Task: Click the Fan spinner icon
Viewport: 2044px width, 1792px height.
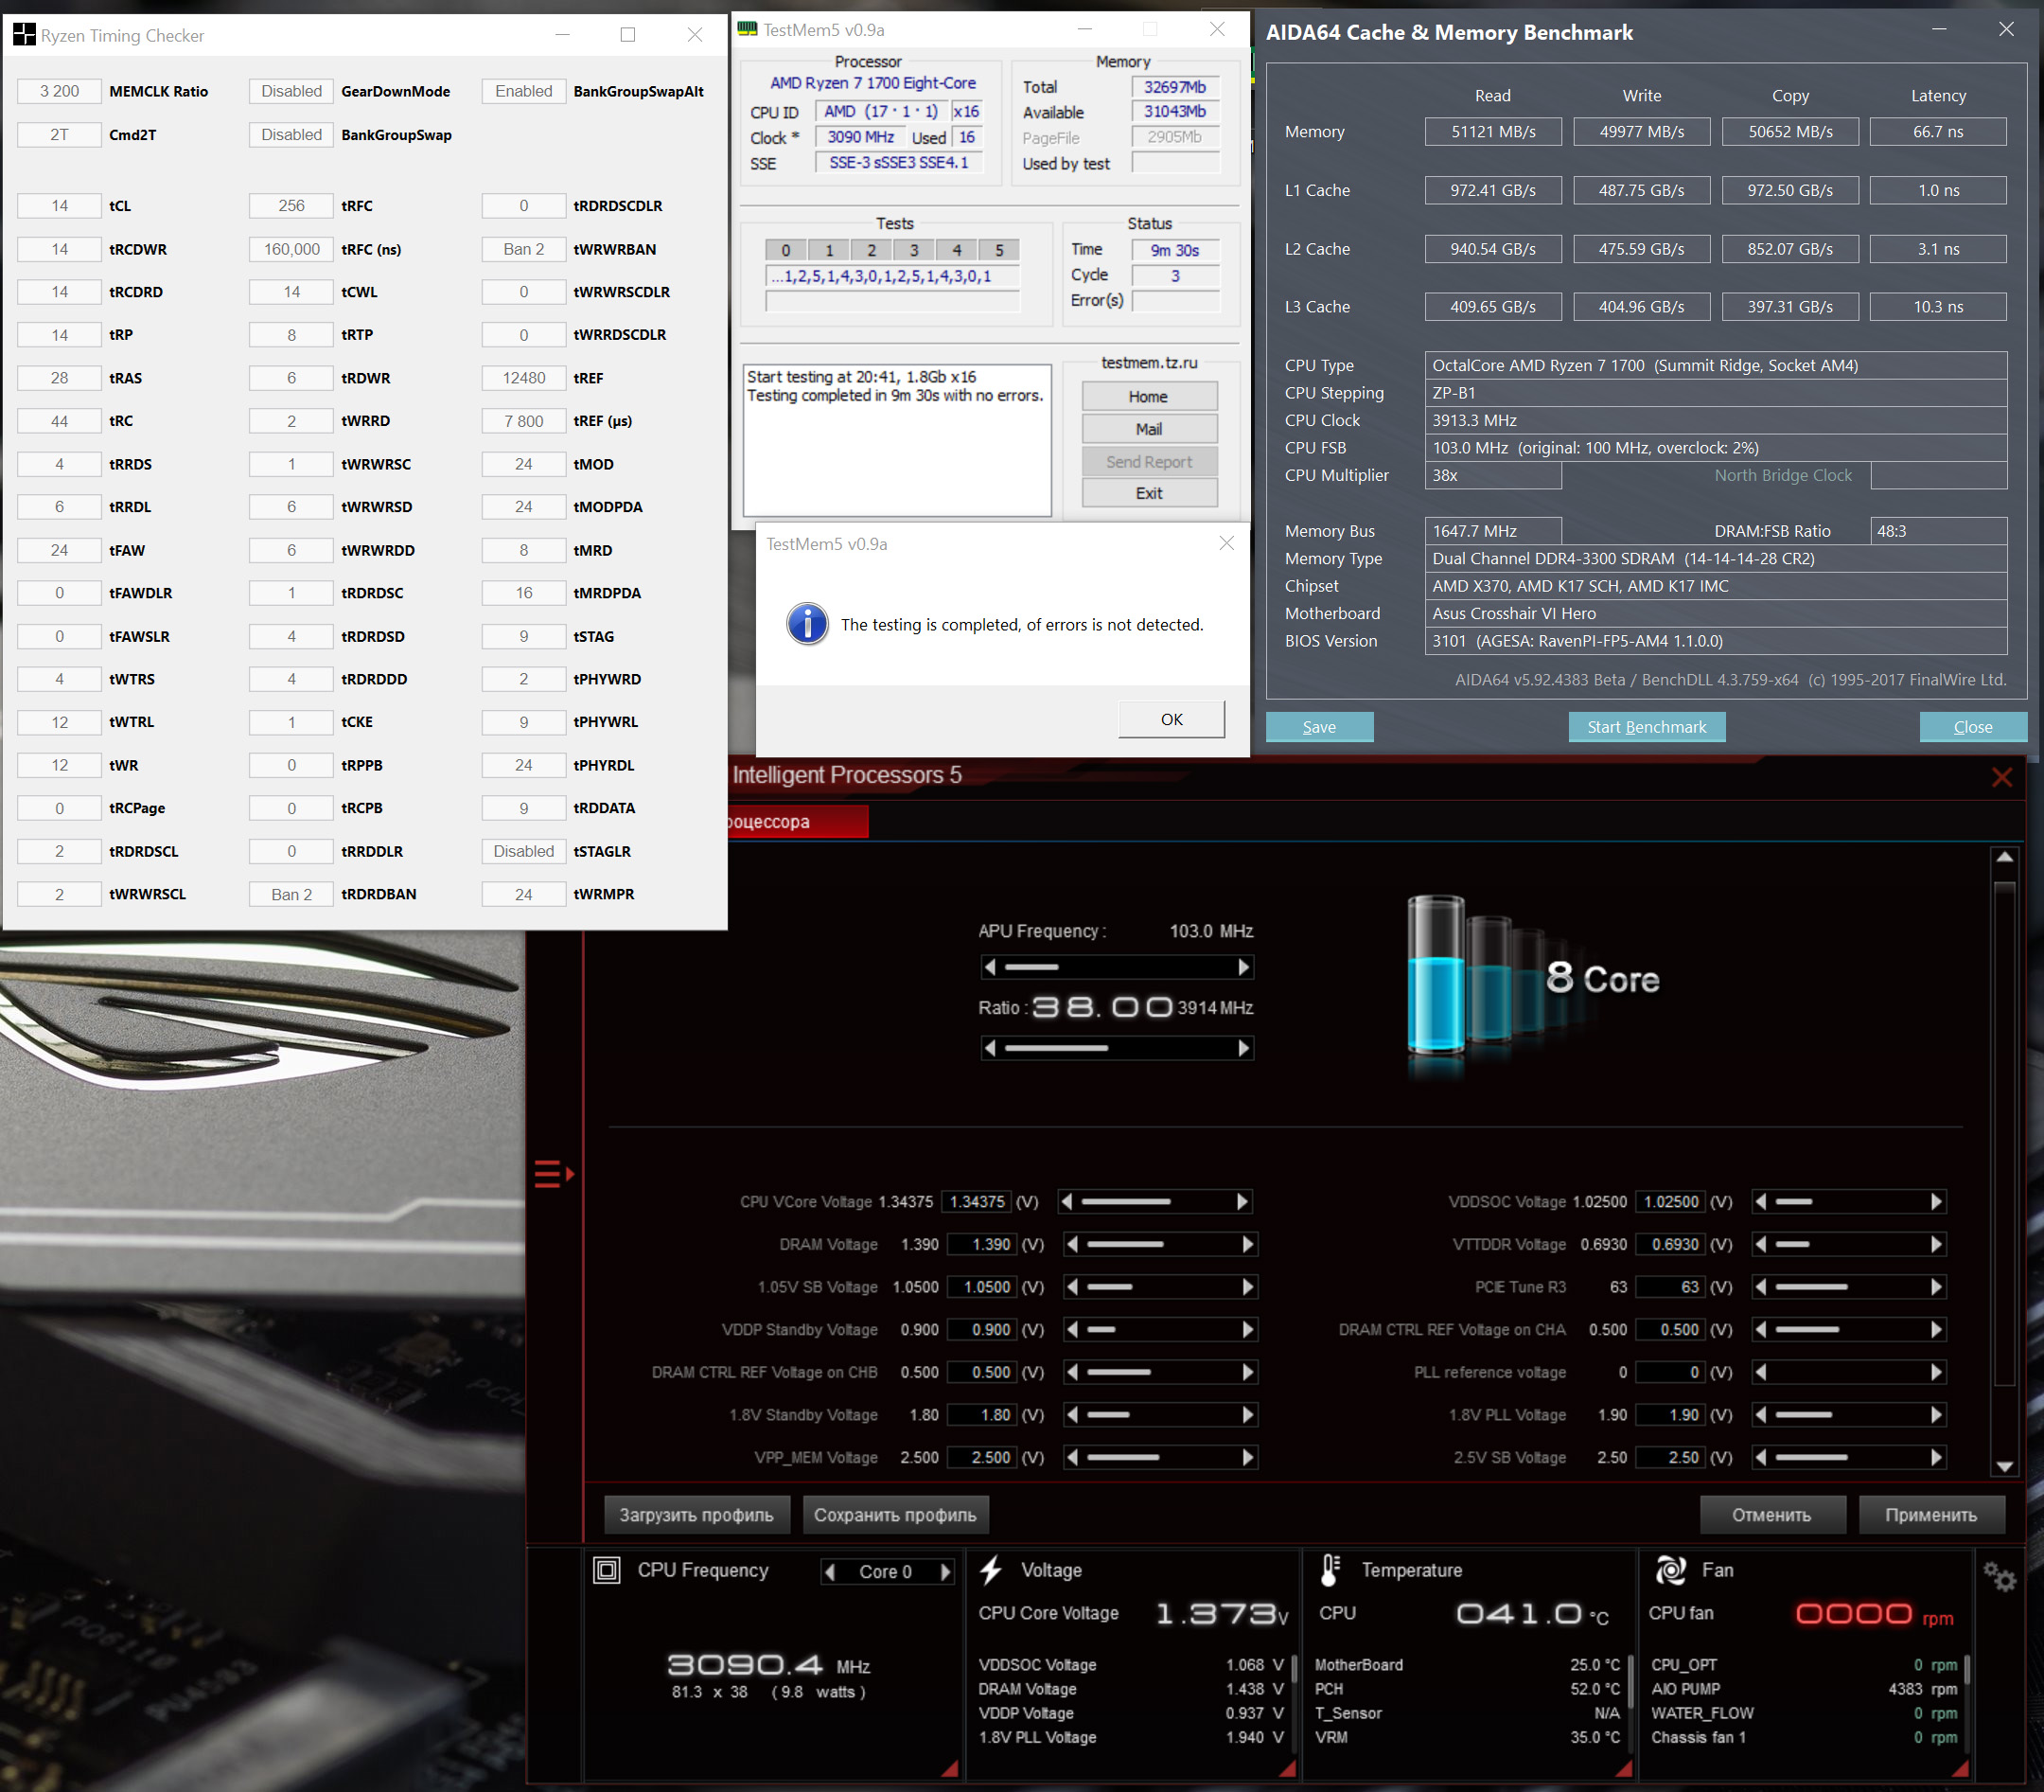Action: point(1670,1570)
